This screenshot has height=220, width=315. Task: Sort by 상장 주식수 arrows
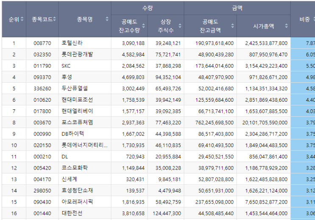click(180, 26)
